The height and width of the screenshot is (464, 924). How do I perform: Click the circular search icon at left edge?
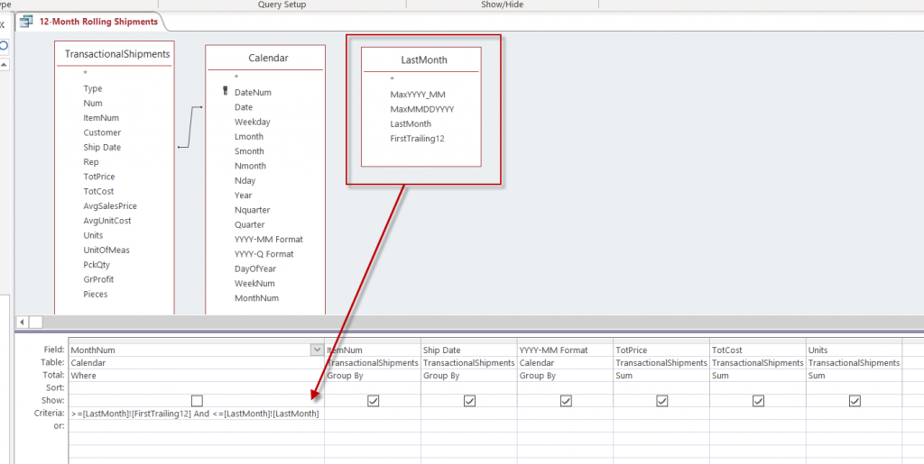[x=4, y=46]
